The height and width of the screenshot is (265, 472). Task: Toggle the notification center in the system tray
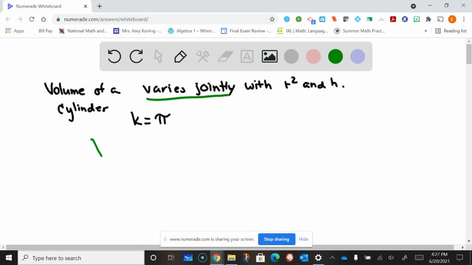coord(460,258)
